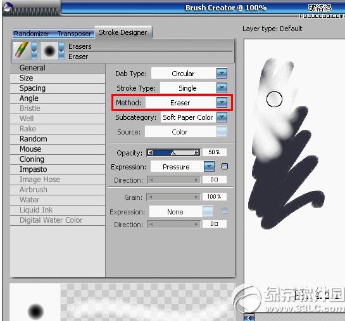Click the Opacity slider left arrow

coord(150,152)
